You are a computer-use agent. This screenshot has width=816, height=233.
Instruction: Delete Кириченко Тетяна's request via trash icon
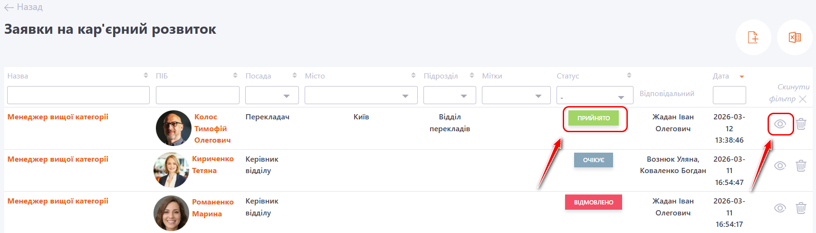tap(801, 166)
